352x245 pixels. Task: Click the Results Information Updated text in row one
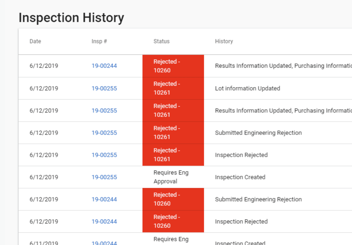(253, 66)
